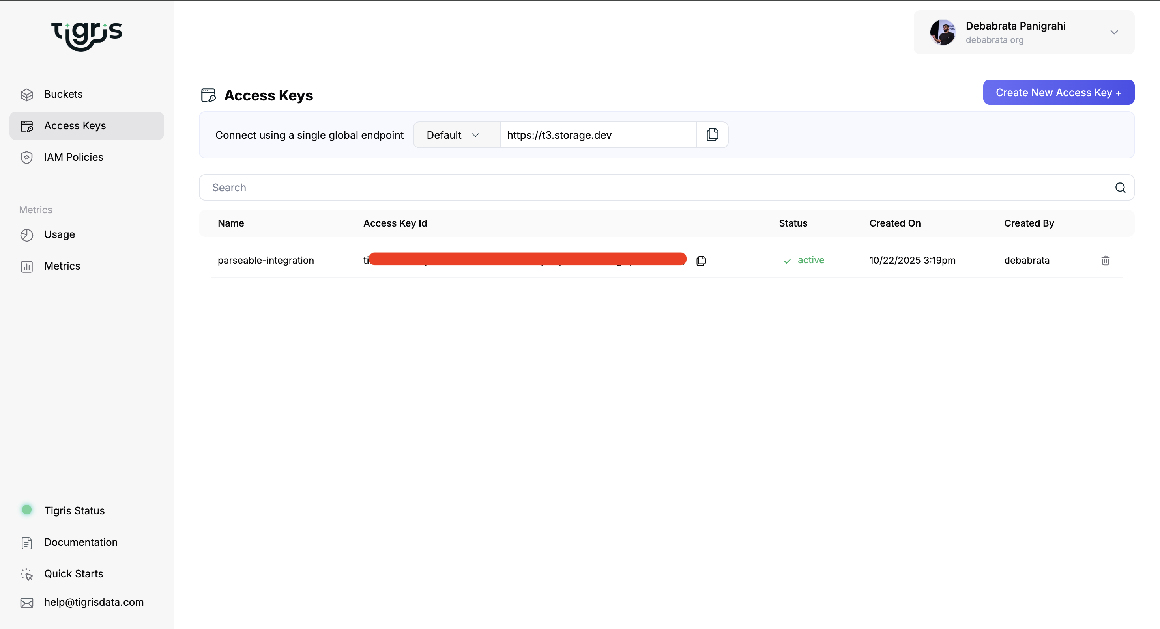Open Quick Starts
The width and height of the screenshot is (1160, 629).
[73, 574]
